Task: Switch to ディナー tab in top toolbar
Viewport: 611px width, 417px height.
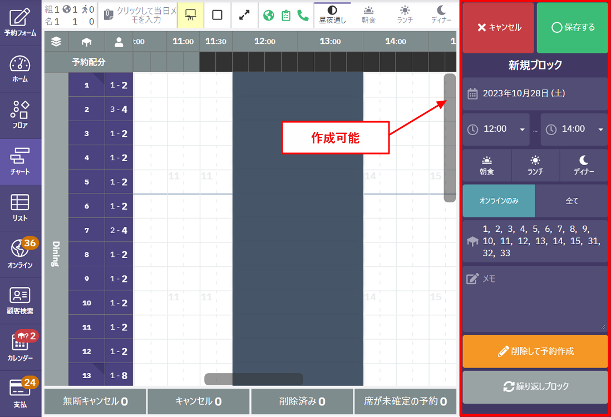Action: point(441,15)
